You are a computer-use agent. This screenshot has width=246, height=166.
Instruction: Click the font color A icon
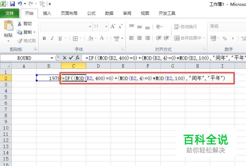point(102,38)
